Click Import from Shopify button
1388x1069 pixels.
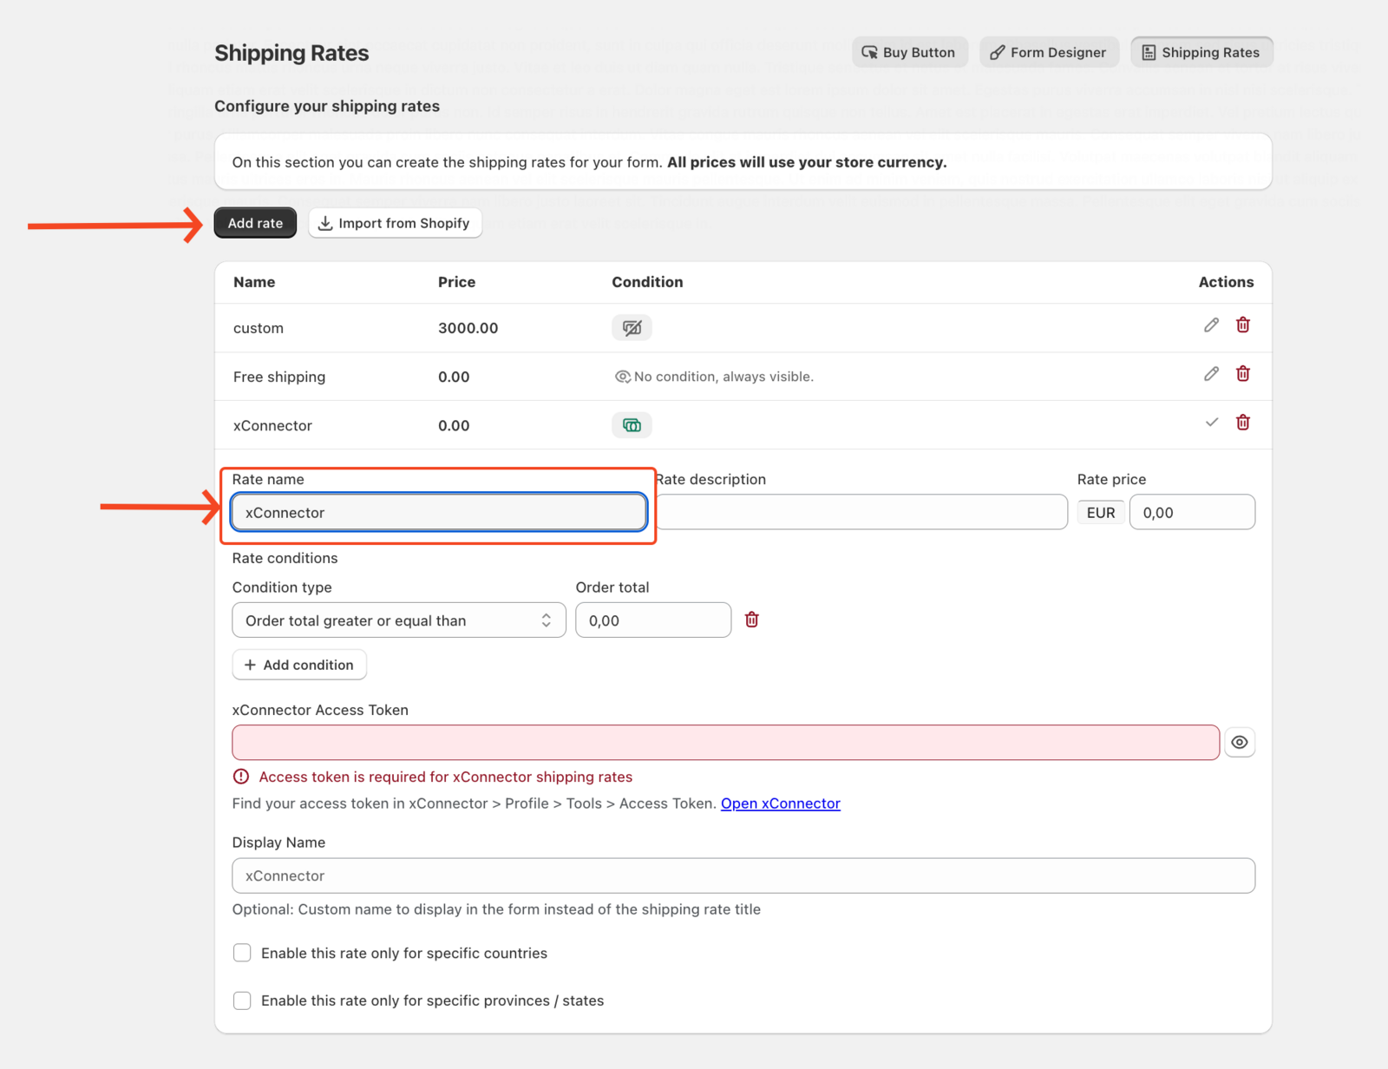point(395,223)
